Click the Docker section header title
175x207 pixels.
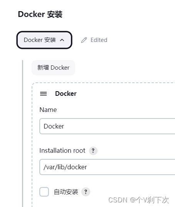pyautogui.click(x=66, y=93)
